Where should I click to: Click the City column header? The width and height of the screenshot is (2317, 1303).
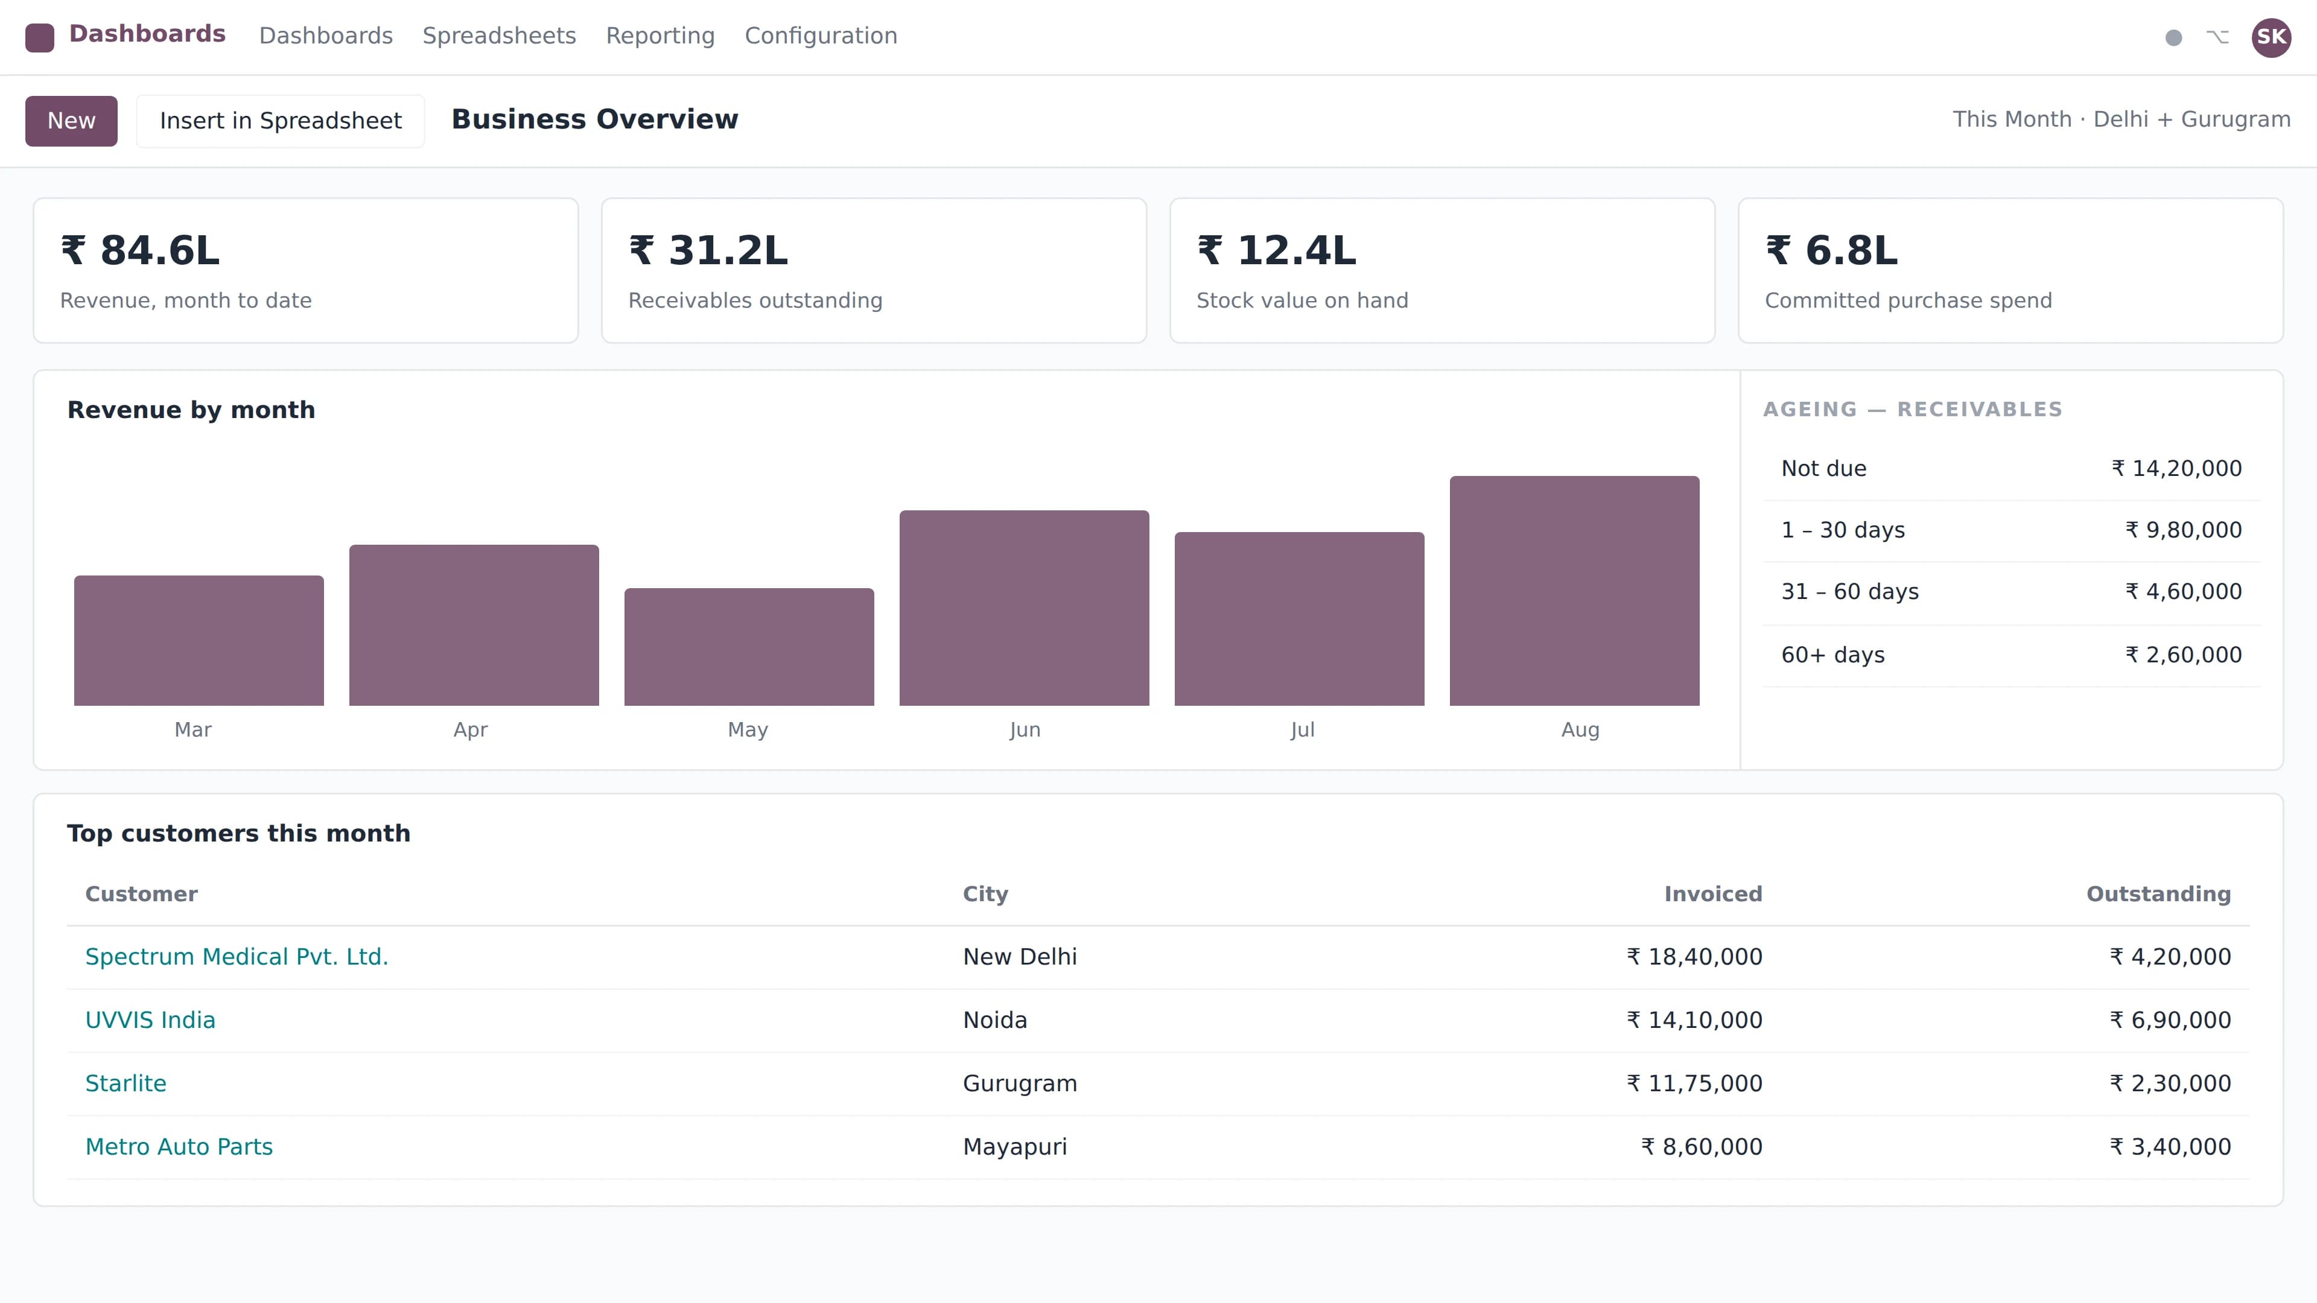tap(986, 894)
